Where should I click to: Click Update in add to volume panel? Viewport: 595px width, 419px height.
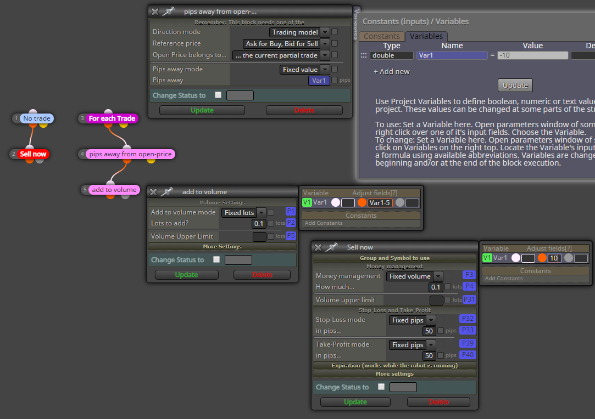[x=186, y=274]
